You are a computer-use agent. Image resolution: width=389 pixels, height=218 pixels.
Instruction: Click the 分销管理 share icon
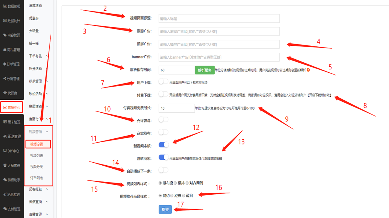(x=5, y=79)
